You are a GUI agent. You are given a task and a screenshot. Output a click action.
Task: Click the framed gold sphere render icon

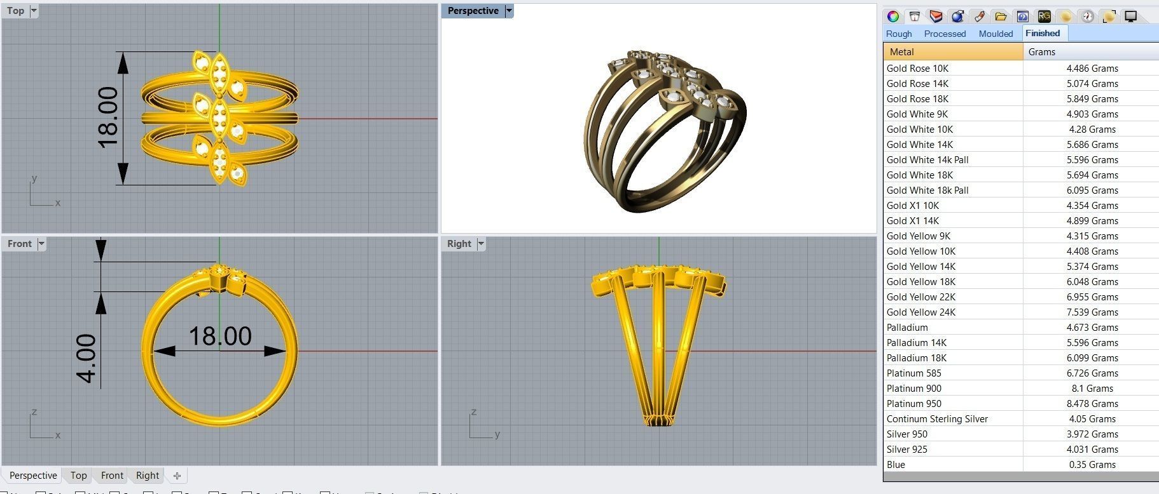pyautogui.click(x=1109, y=17)
